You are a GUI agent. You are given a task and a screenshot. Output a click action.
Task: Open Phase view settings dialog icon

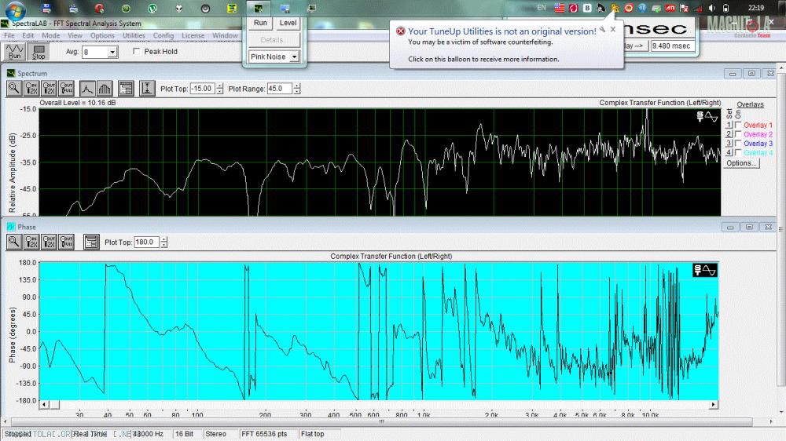coord(90,242)
